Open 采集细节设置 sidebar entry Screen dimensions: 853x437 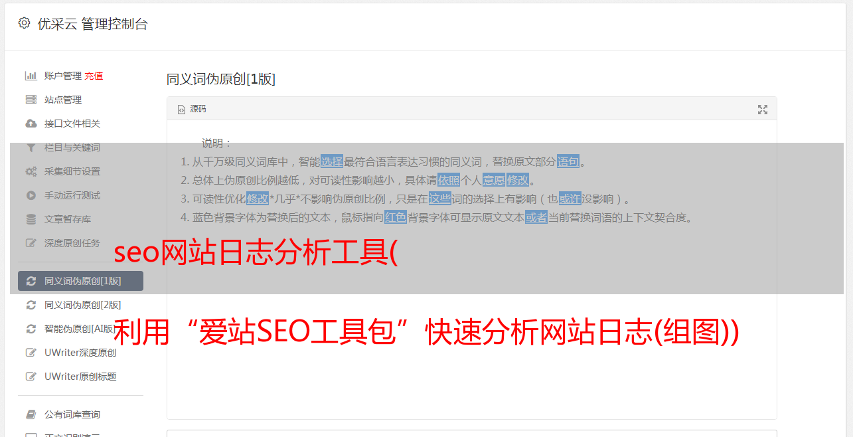point(72,171)
